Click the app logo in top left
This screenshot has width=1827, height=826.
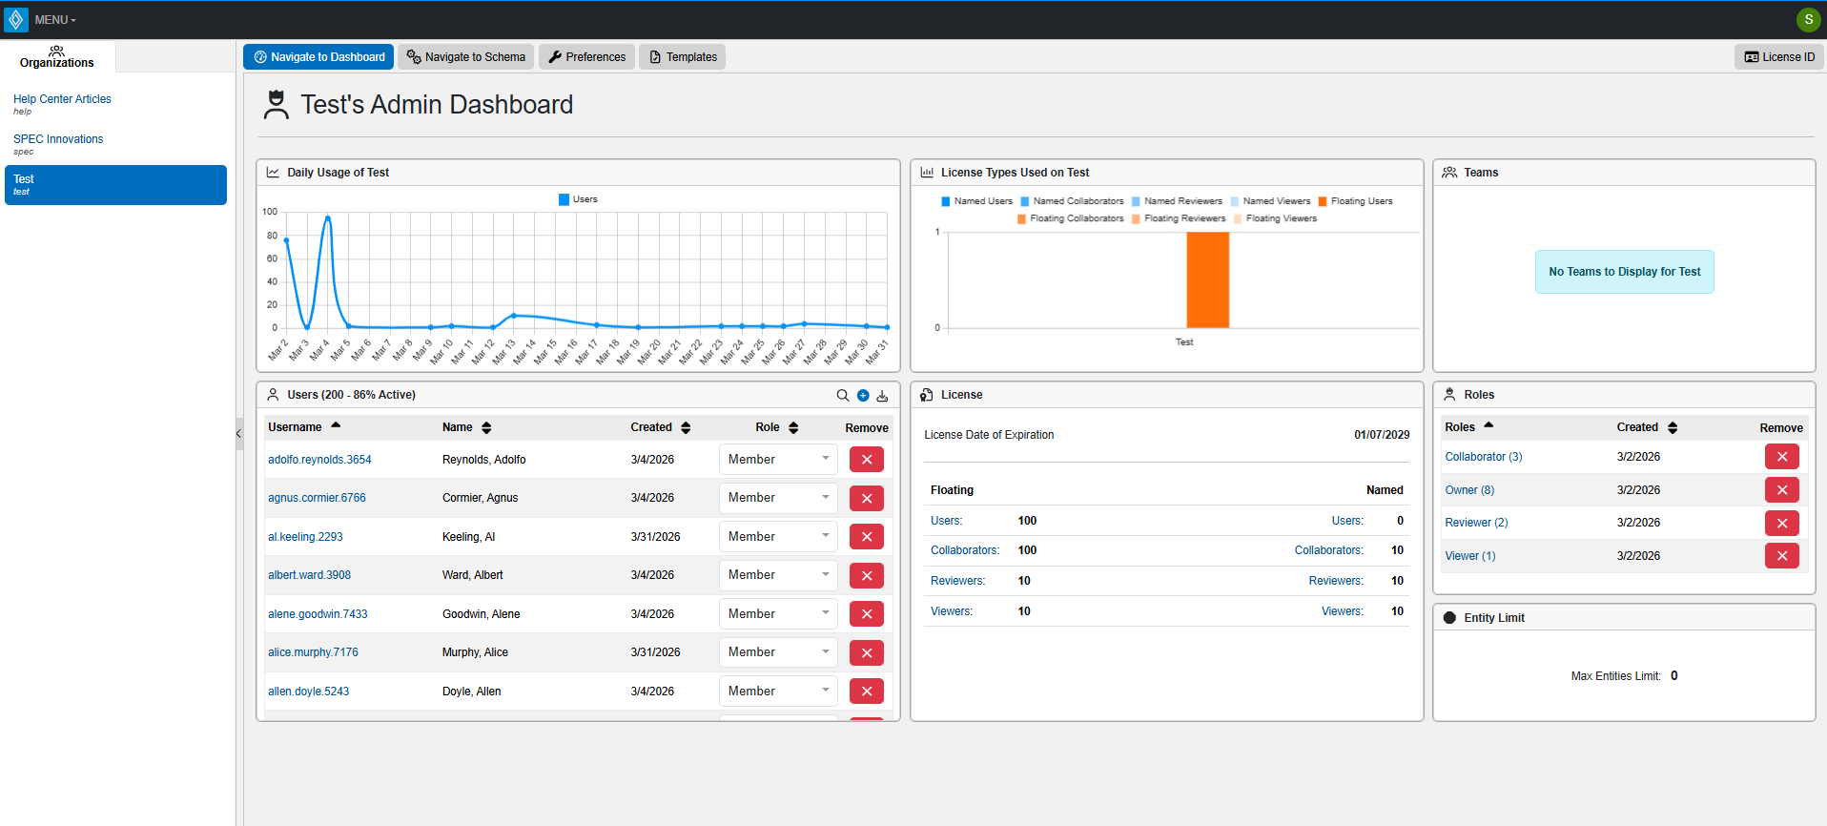(x=16, y=19)
